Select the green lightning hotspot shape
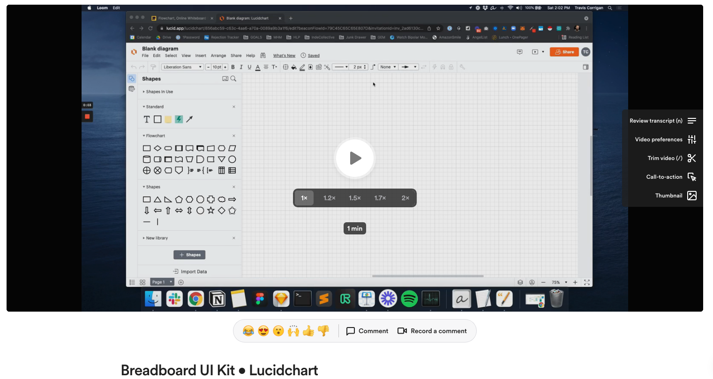Image resolution: width=713 pixels, height=379 pixels. [179, 119]
